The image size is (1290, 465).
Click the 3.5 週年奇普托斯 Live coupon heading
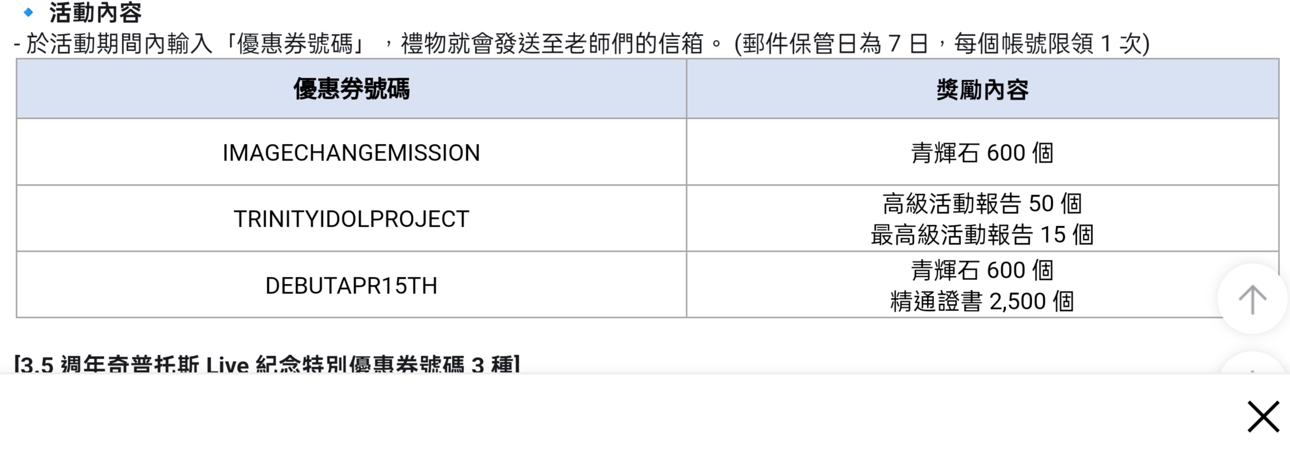click(267, 365)
